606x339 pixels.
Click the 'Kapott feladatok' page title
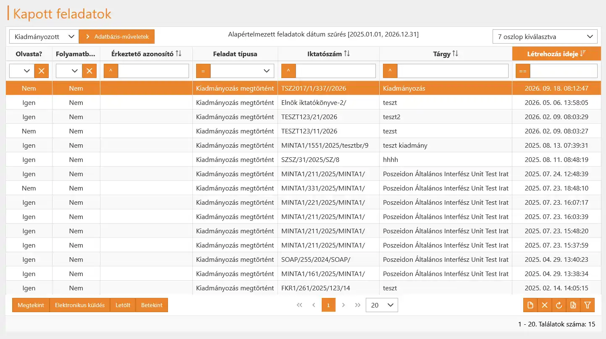62,13
